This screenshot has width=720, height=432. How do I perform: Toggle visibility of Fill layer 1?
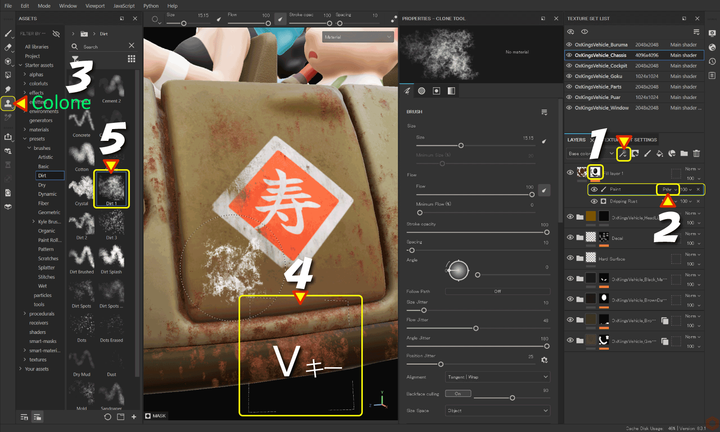(570, 172)
